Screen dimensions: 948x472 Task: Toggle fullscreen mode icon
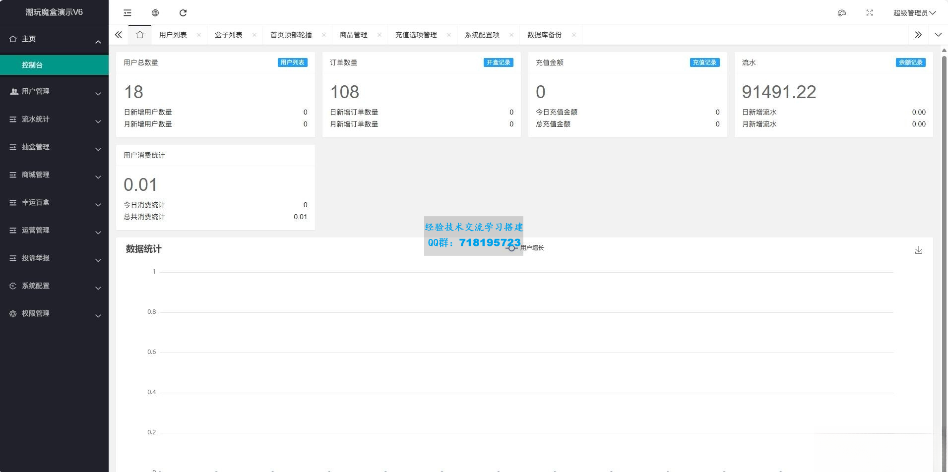(x=870, y=13)
